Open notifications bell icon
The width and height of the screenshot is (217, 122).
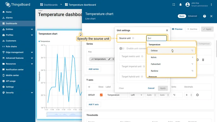pos(180,5)
